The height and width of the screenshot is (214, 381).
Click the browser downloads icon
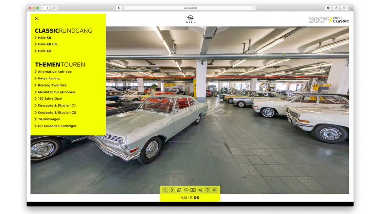328,8
